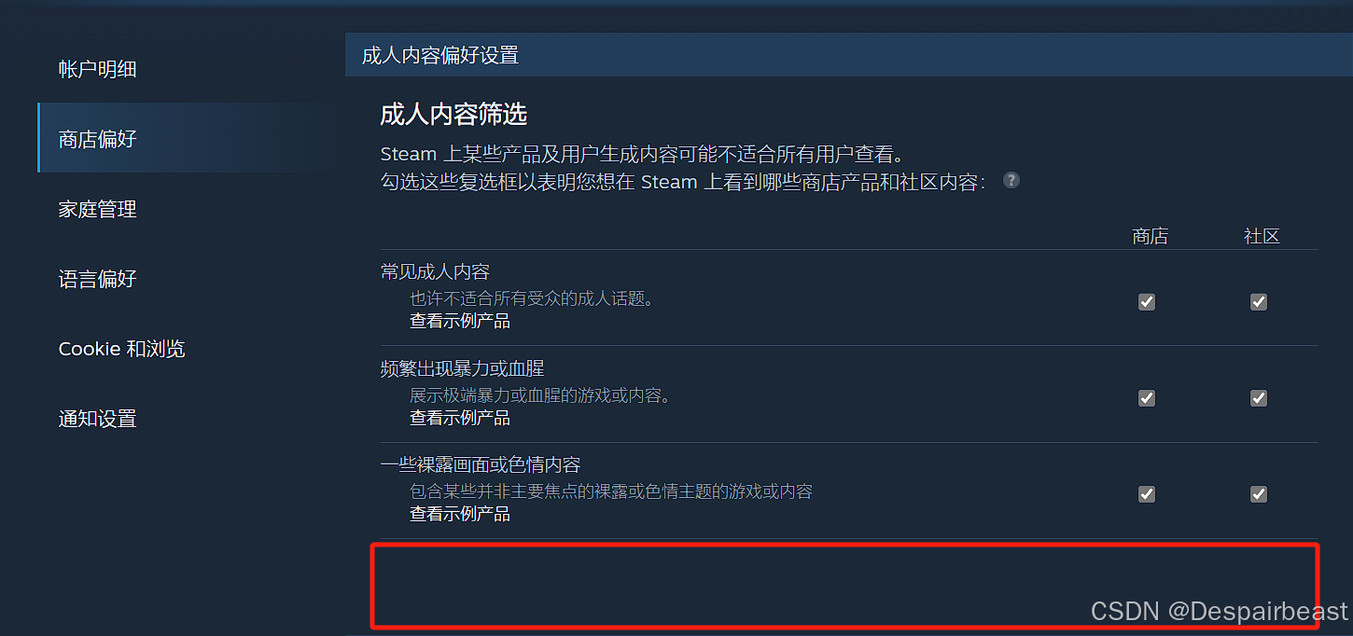Click 查看示例产品 under 一些裸露画面或色情内容
Screen dimensions: 1353x636
460,514
